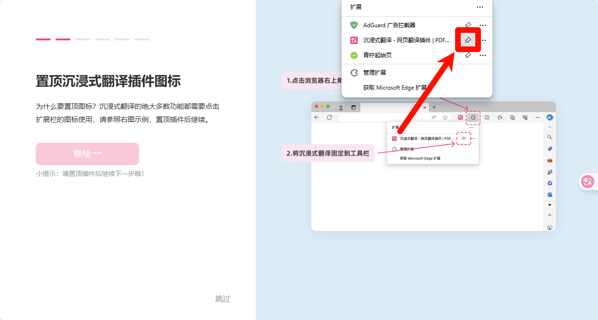Click the browser essentials heart icon in the illustration

tap(525, 117)
